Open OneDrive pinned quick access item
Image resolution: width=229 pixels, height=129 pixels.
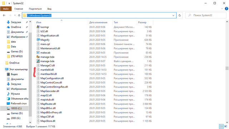pos(16,27)
